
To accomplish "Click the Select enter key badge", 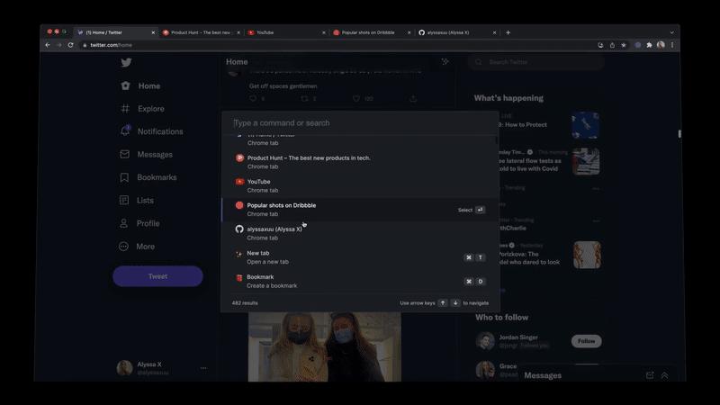I will coord(480,210).
